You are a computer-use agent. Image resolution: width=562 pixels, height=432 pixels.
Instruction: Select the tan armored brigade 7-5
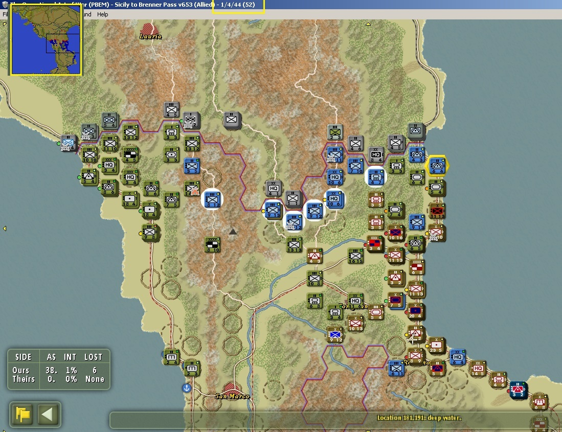point(395,300)
